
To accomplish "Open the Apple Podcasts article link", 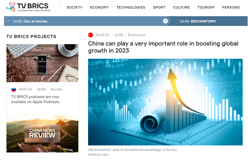I will click(35, 99).
